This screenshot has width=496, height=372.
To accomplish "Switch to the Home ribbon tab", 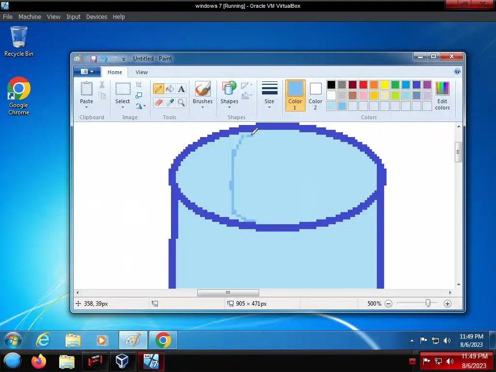I will (x=114, y=72).
